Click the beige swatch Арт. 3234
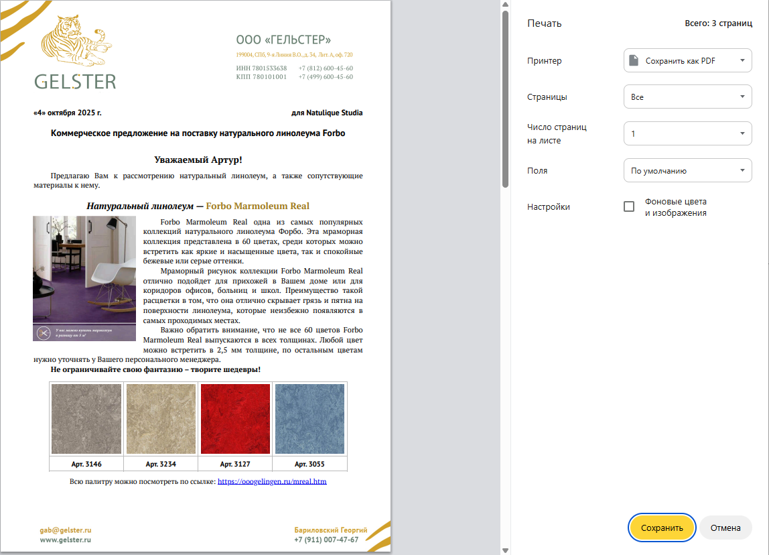Screen dimensions: 769x555 tap(161, 418)
